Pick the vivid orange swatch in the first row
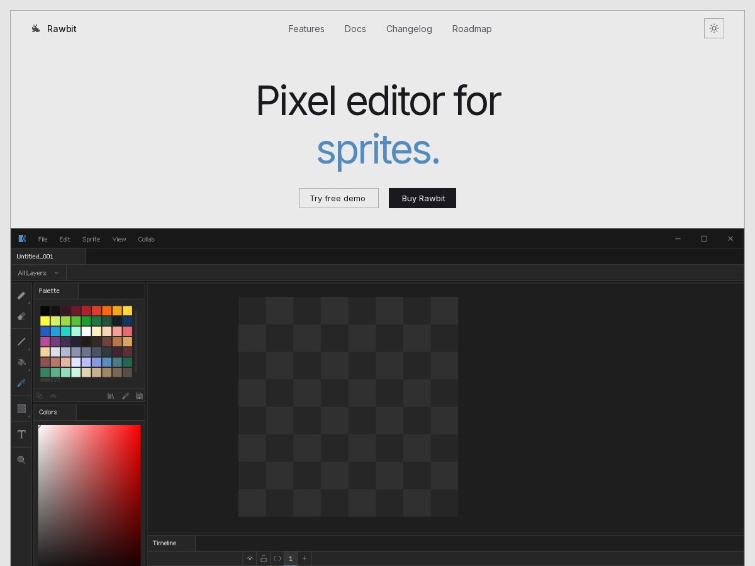 [x=107, y=311]
